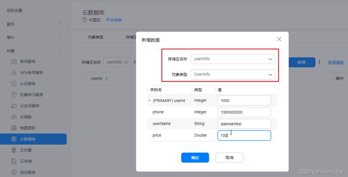Click the Integer type cell in the phone row
This screenshot has width=348, height=177.
[200, 112]
